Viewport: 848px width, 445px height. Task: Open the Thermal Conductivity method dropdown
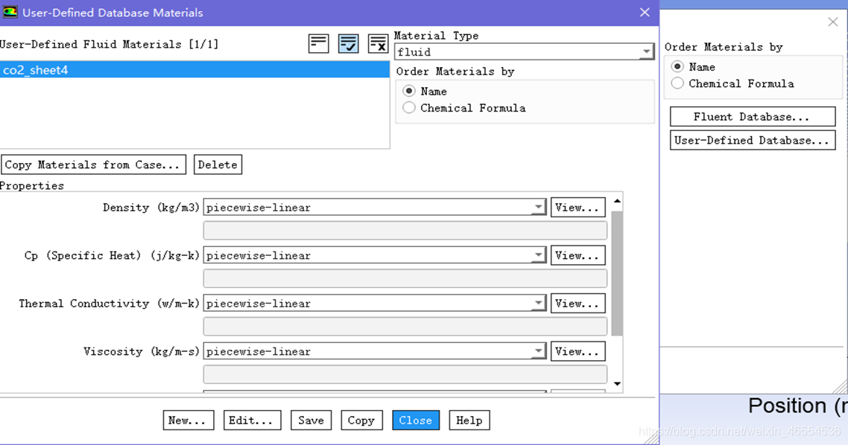click(x=538, y=304)
